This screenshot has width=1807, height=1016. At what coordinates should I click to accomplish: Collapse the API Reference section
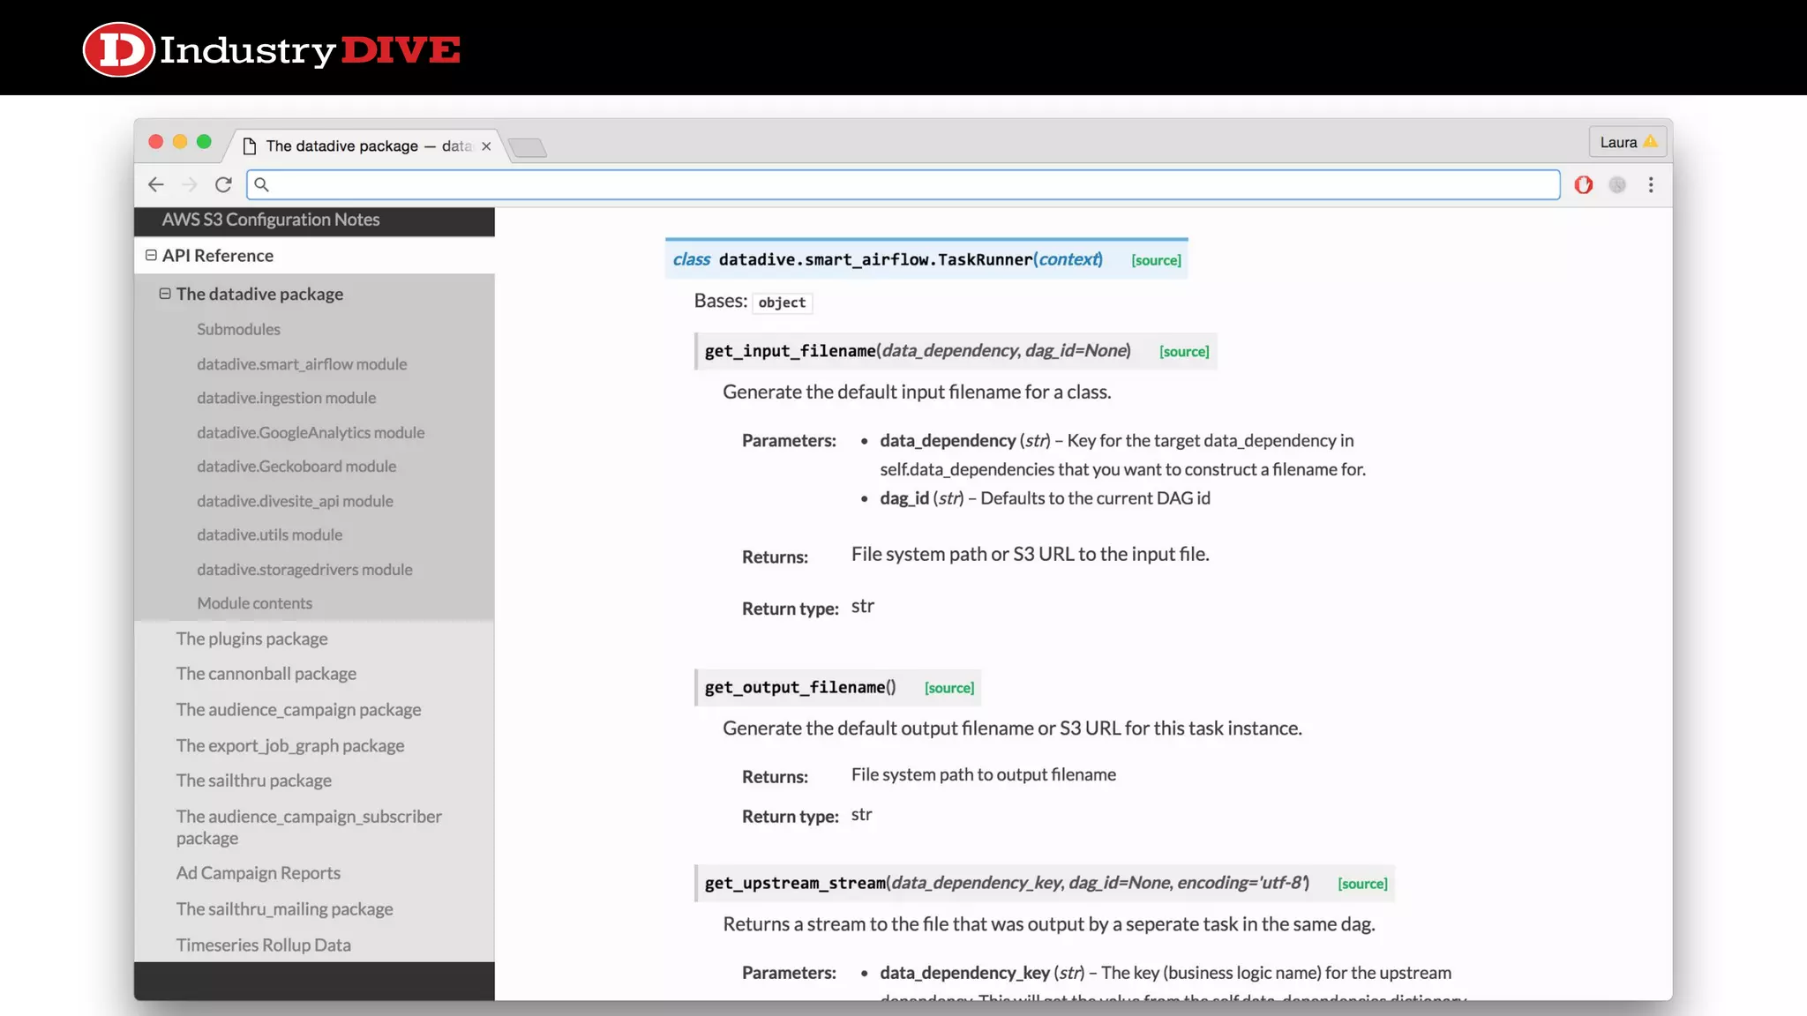point(151,255)
